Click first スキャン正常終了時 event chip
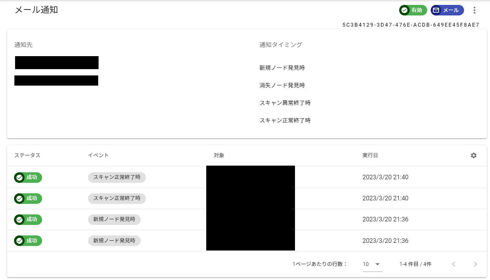 pos(117,178)
